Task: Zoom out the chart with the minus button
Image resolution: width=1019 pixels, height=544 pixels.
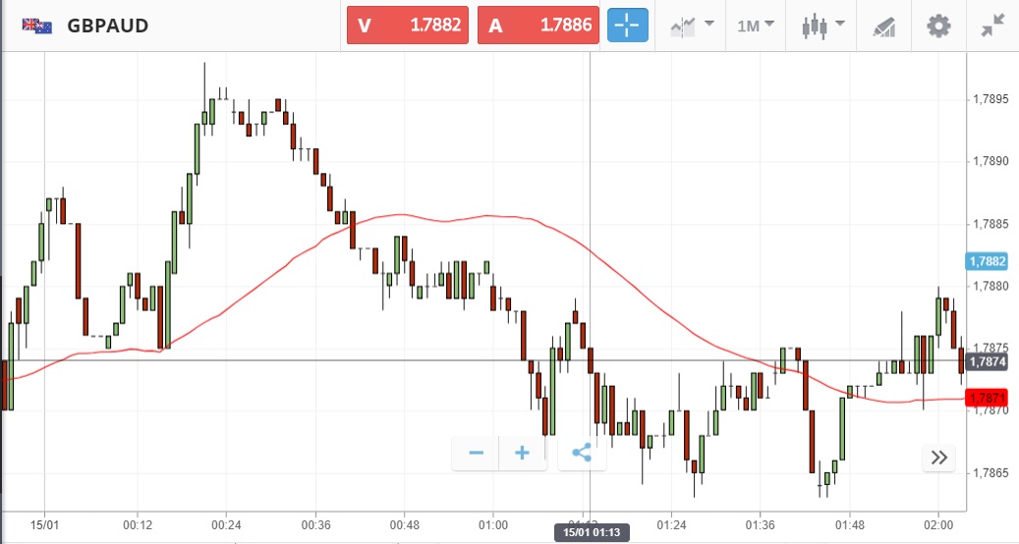Action: [477, 453]
